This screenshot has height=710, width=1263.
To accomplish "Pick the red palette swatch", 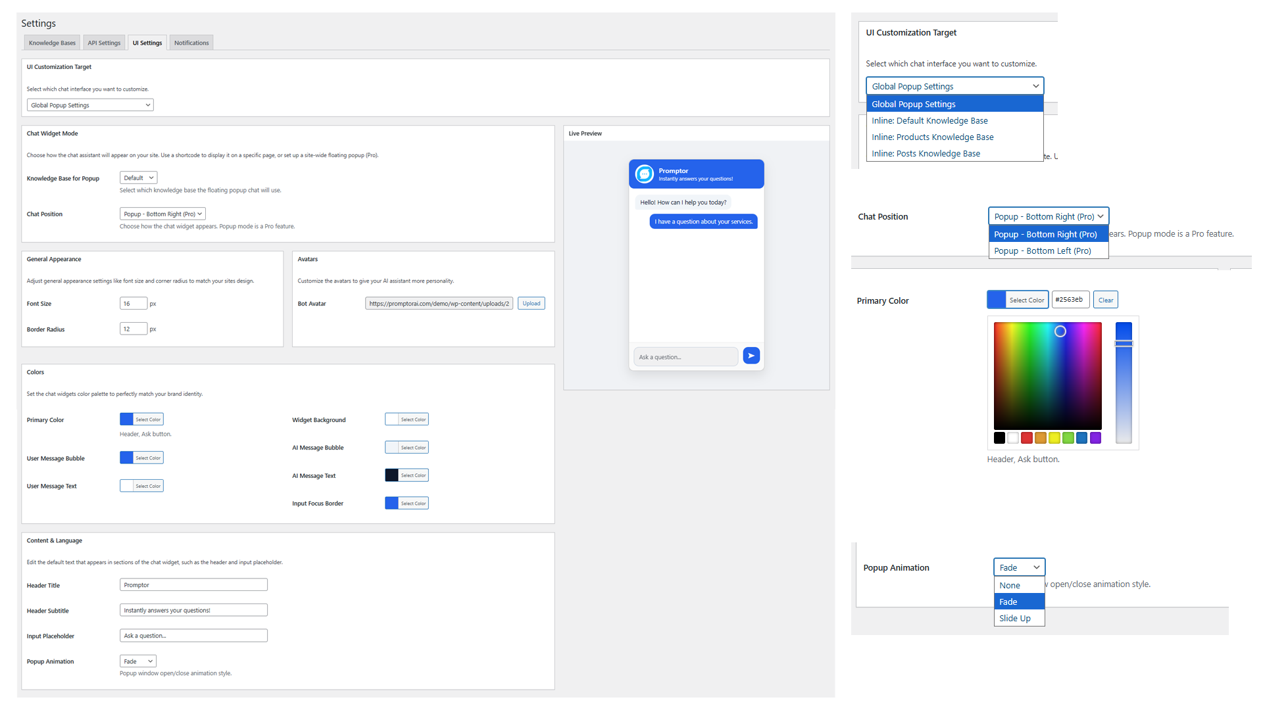I will click(x=1026, y=438).
